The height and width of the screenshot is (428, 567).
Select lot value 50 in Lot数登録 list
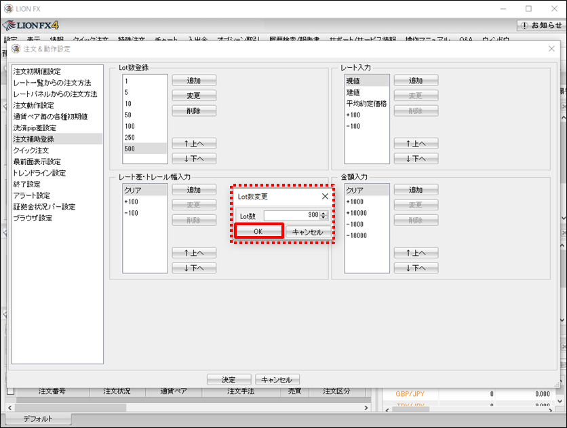point(145,115)
